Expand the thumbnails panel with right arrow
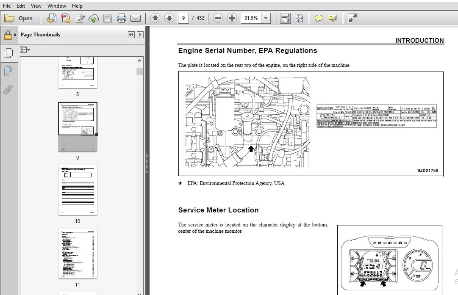Screen dimensions: 458x295 140,35
